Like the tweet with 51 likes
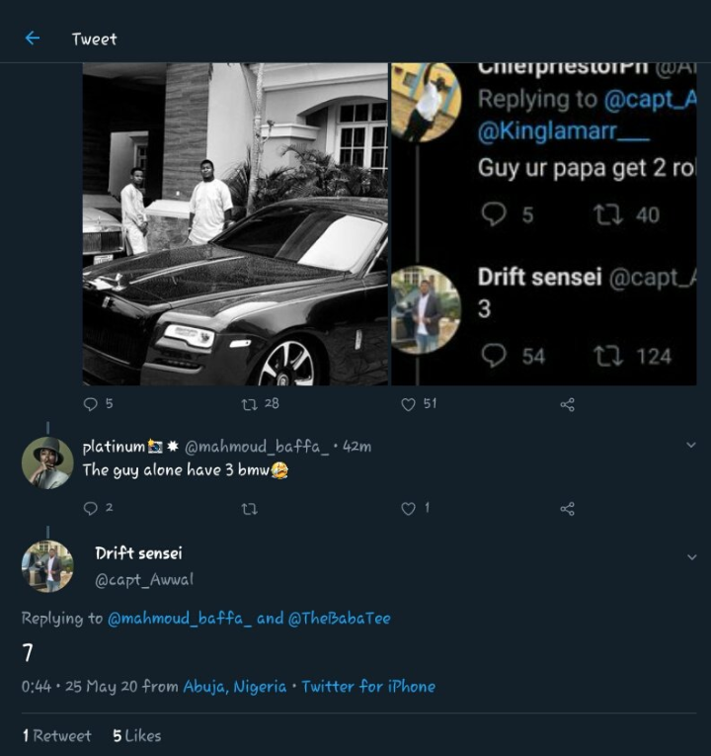This screenshot has width=711, height=756. (409, 404)
